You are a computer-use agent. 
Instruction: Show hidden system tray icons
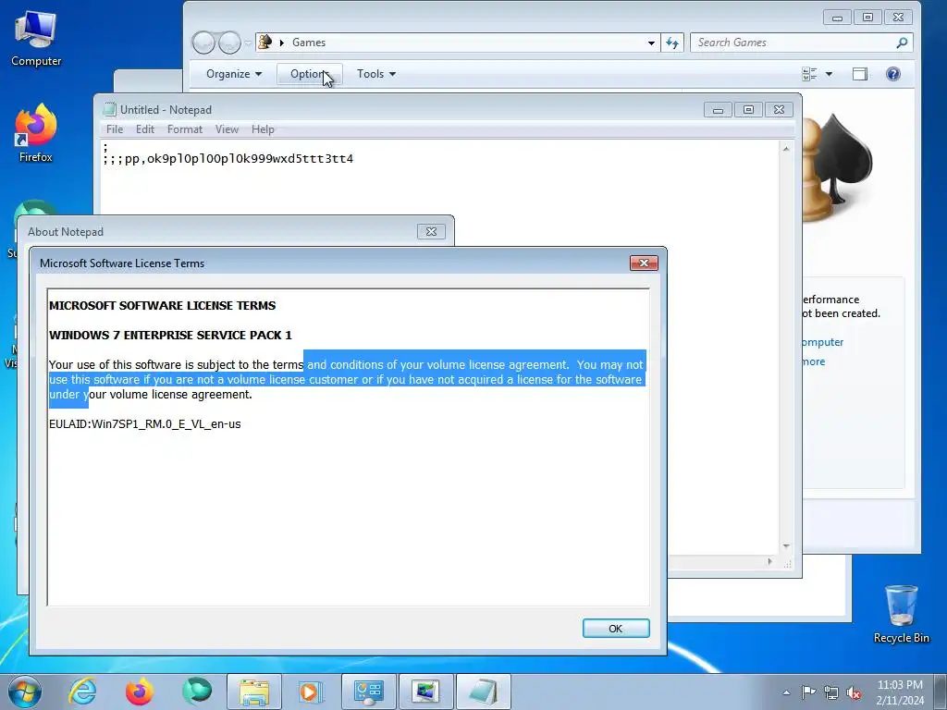[x=786, y=692]
